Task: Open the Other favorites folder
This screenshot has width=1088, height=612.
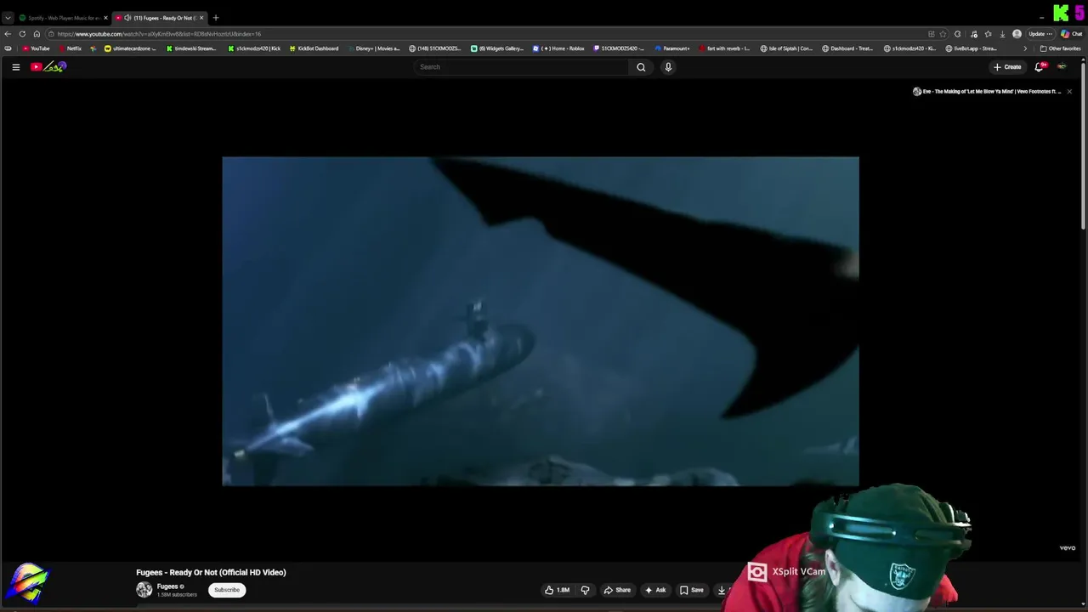Action: point(1060,48)
